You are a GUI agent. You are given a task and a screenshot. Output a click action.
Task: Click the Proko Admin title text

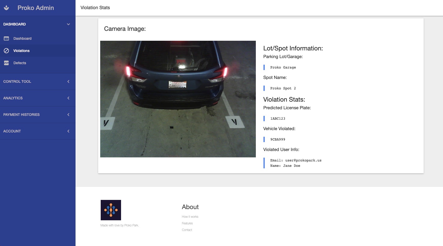click(x=36, y=8)
